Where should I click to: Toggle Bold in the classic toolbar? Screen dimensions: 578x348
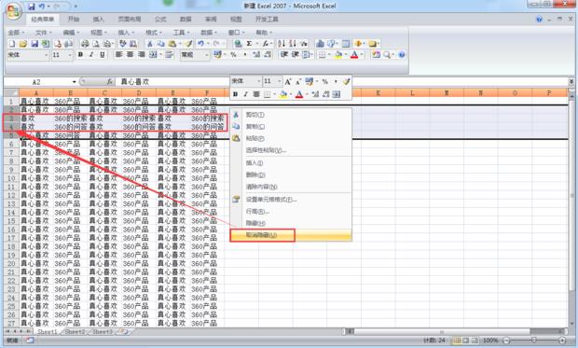tap(80, 55)
